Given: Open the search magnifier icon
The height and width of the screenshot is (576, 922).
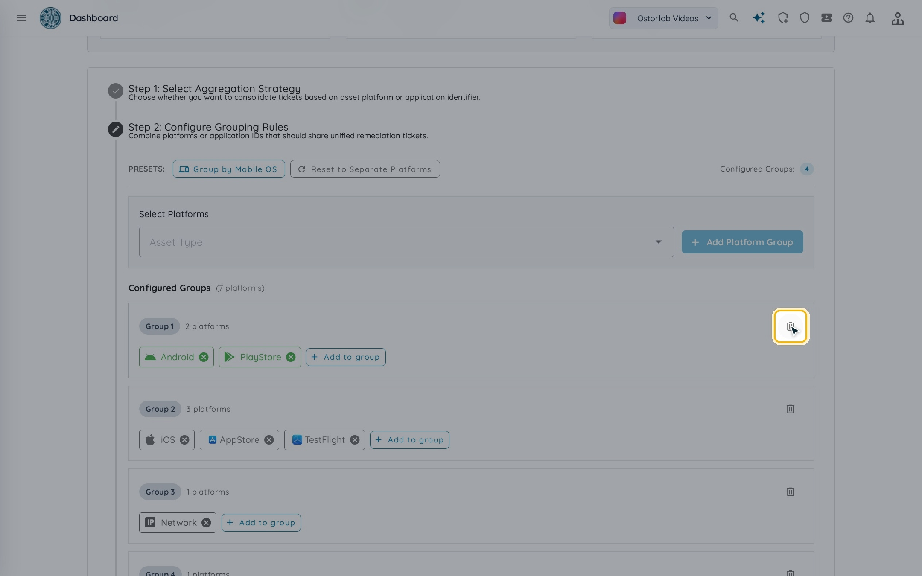Looking at the screenshot, I should [x=734, y=18].
